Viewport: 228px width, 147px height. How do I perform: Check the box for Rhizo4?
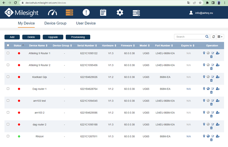(8, 136)
